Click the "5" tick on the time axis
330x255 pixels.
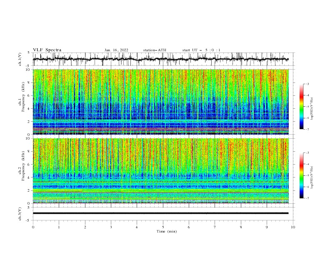(x=163, y=227)
